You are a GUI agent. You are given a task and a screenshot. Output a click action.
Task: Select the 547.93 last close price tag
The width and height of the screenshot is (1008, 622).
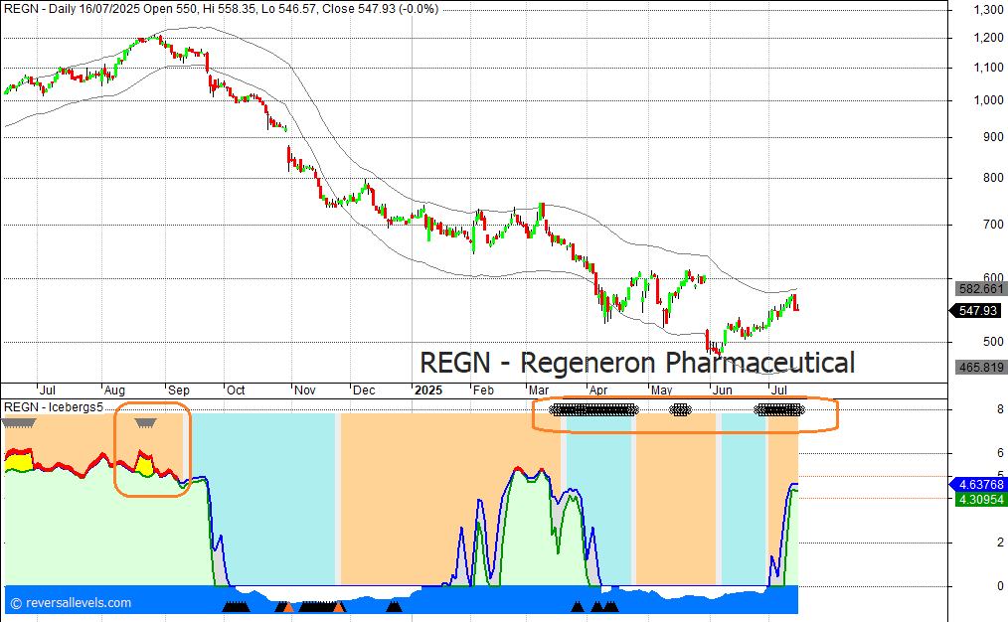coord(977,311)
